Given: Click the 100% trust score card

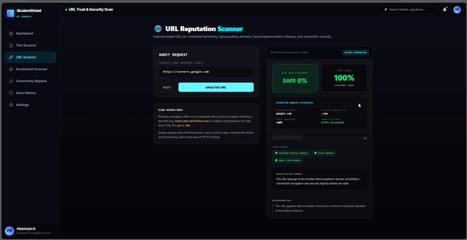Looking at the screenshot, I should pos(344,78).
